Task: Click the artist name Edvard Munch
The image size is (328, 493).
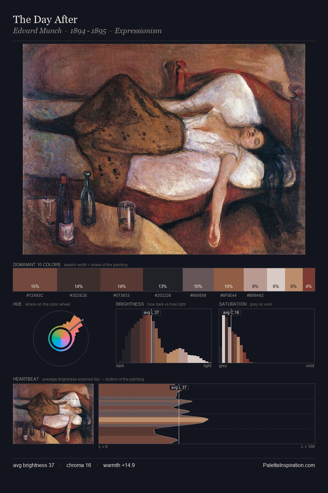Action: [37, 31]
